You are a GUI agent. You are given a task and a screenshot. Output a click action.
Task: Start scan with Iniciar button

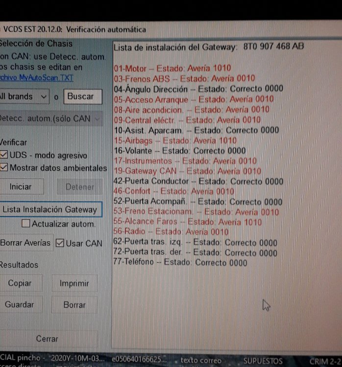[21, 186]
